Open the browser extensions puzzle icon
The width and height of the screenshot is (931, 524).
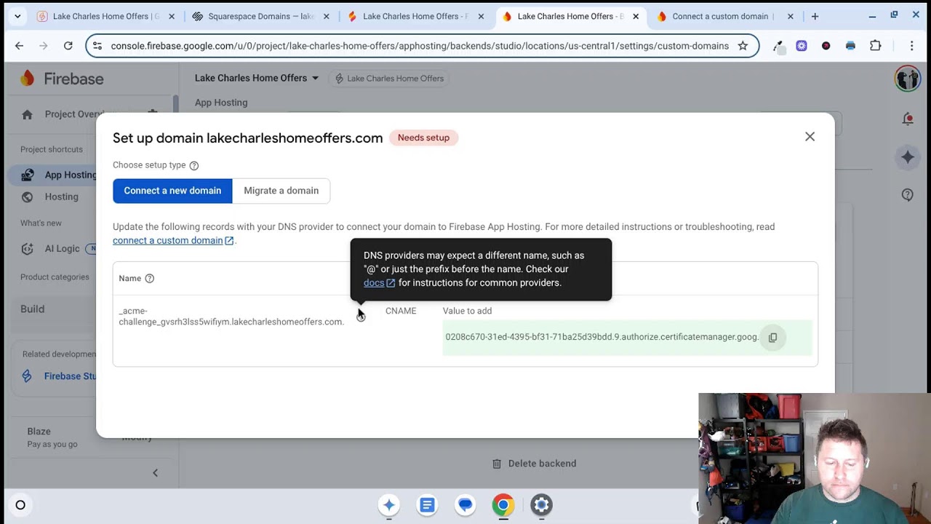pyautogui.click(x=876, y=46)
